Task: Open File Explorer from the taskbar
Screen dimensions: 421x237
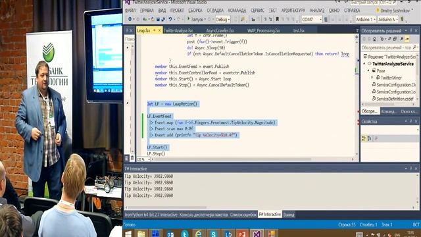Action: [x=141, y=234]
